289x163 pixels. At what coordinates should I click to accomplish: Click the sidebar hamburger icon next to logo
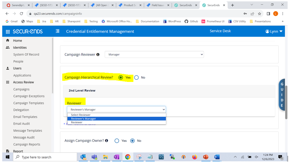(x=57, y=31)
